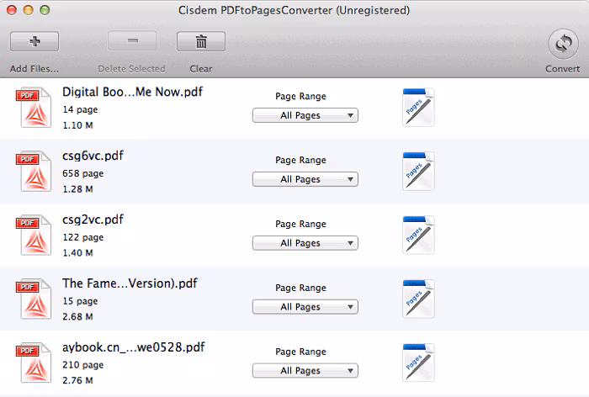Click the '1.40 M' file size

(77, 253)
